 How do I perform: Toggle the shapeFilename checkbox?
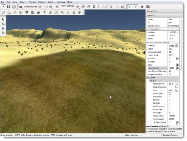coord(177,87)
